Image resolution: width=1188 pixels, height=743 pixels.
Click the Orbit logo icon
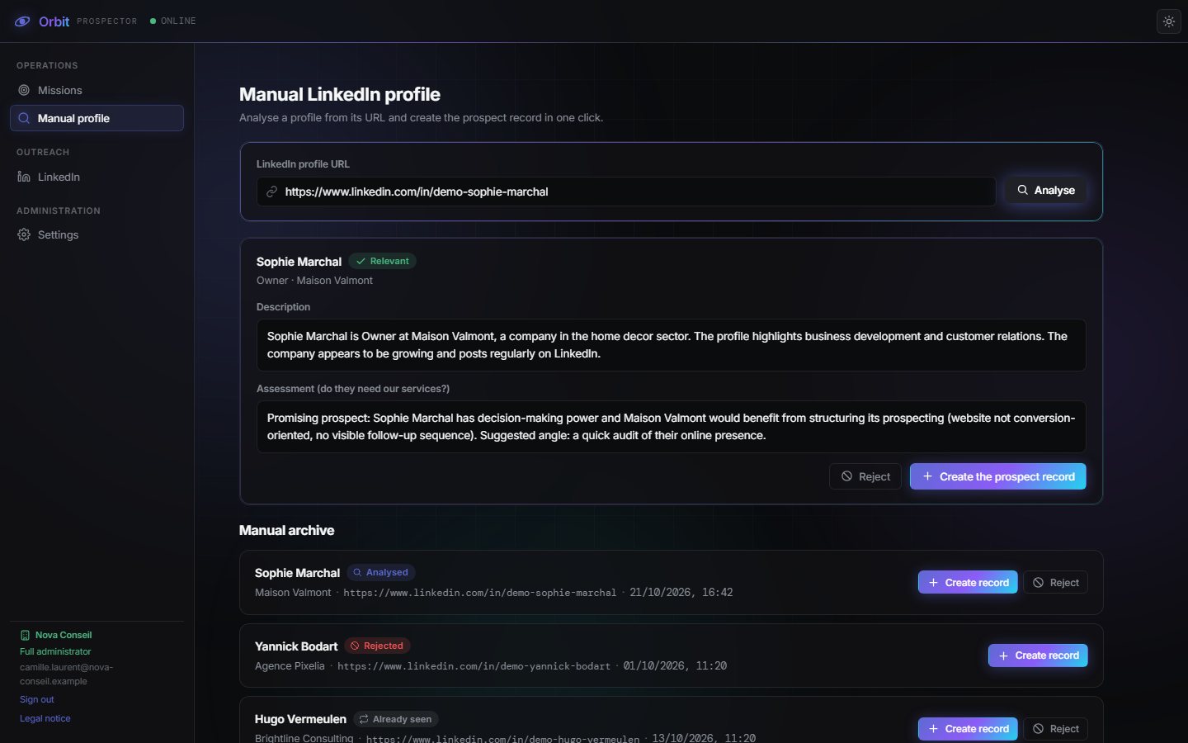[22, 21]
